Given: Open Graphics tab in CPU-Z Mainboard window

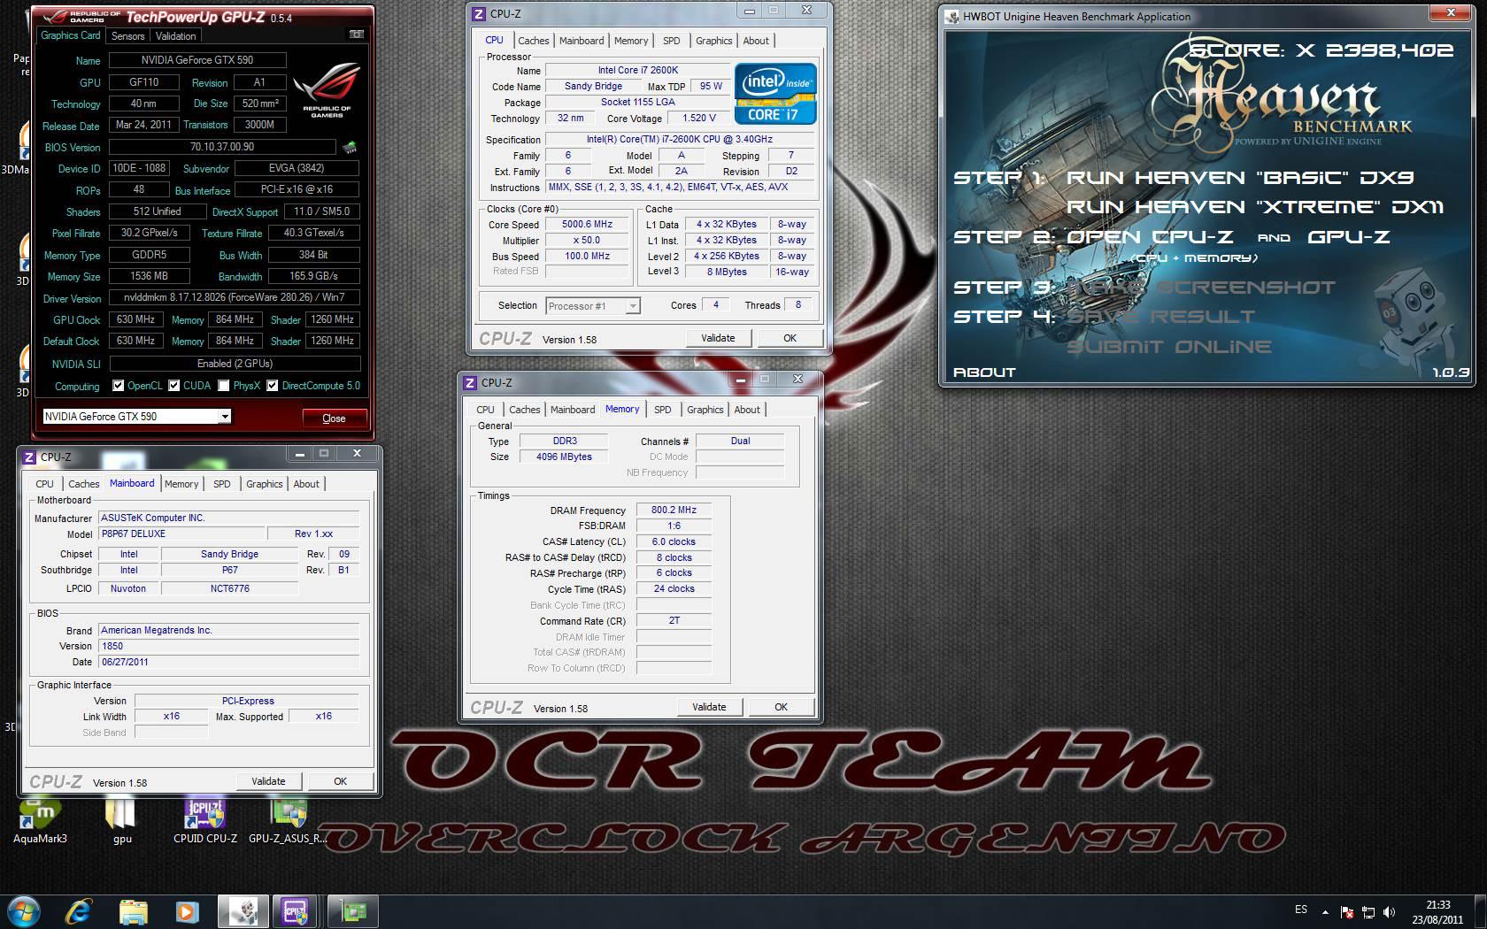Looking at the screenshot, I should [x=264, y=484].
